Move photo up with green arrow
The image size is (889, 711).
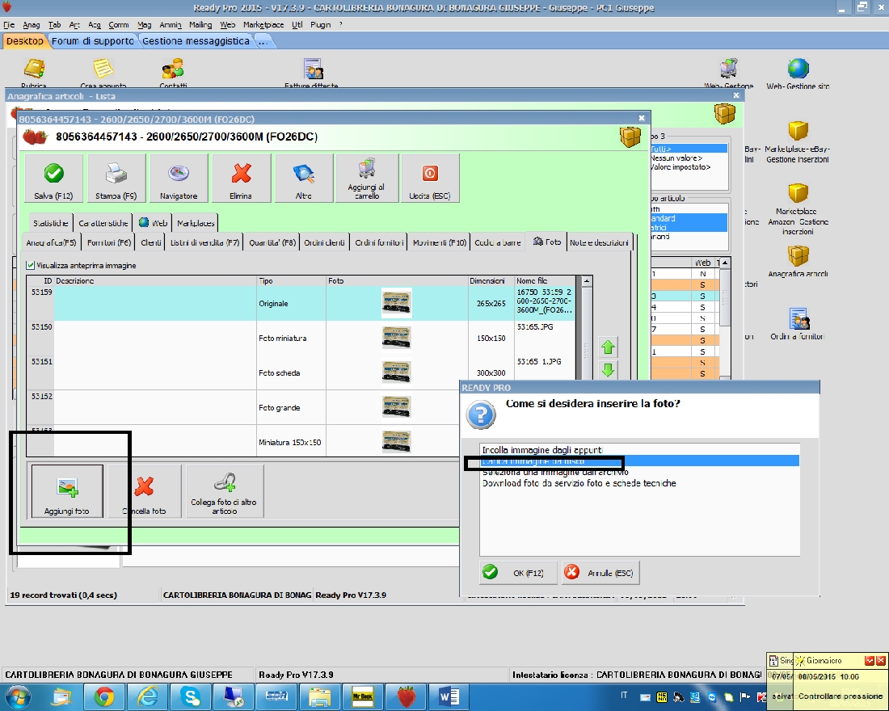[x=608, y=347]
